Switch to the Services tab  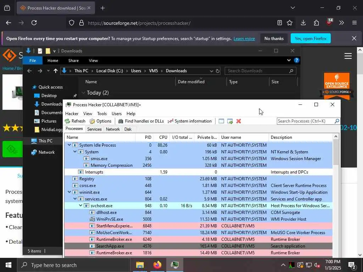click(94, 129)
